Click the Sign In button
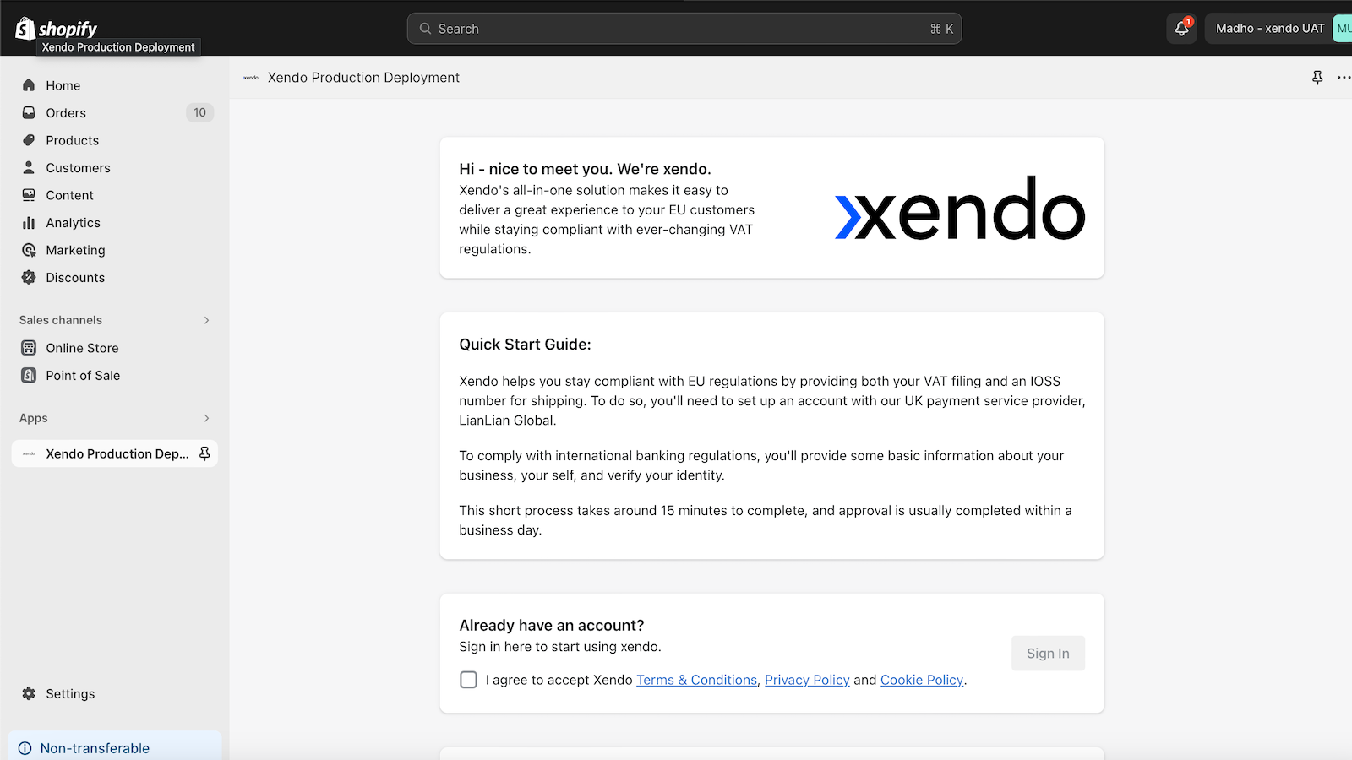Image resolution: width=1352 pixels, height=760 pixels. (x=1048, y=654)
